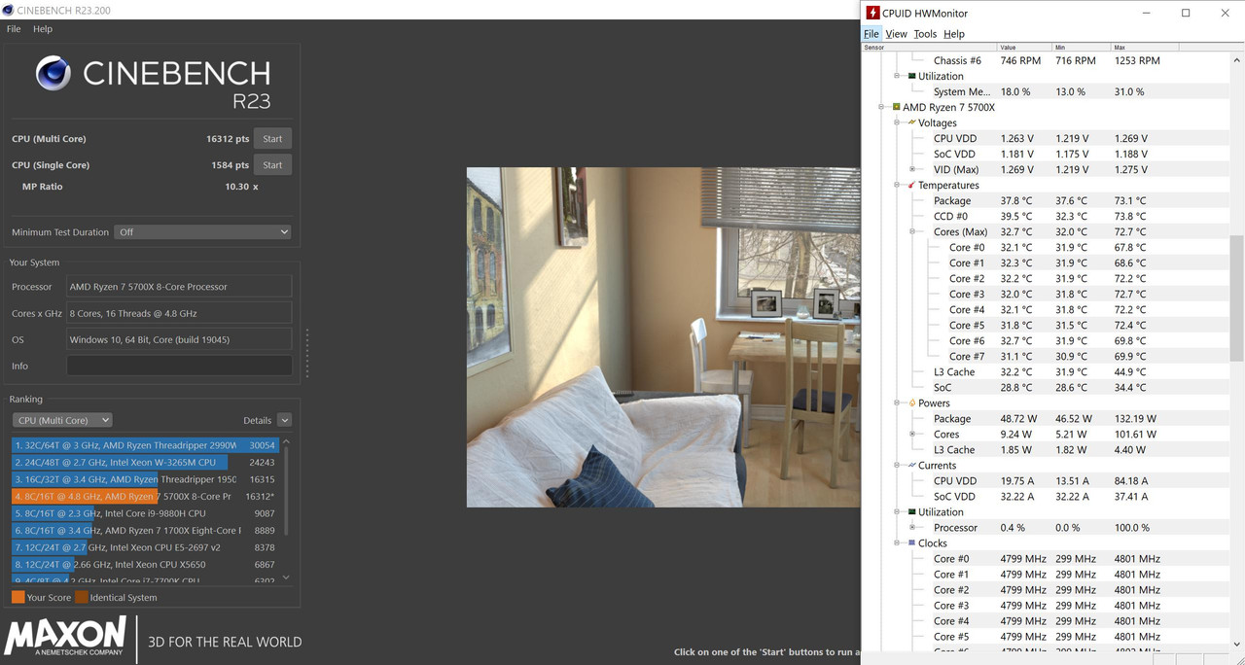
Task: Click the HWMonitor title bar app icon
Action: point(872,13)
